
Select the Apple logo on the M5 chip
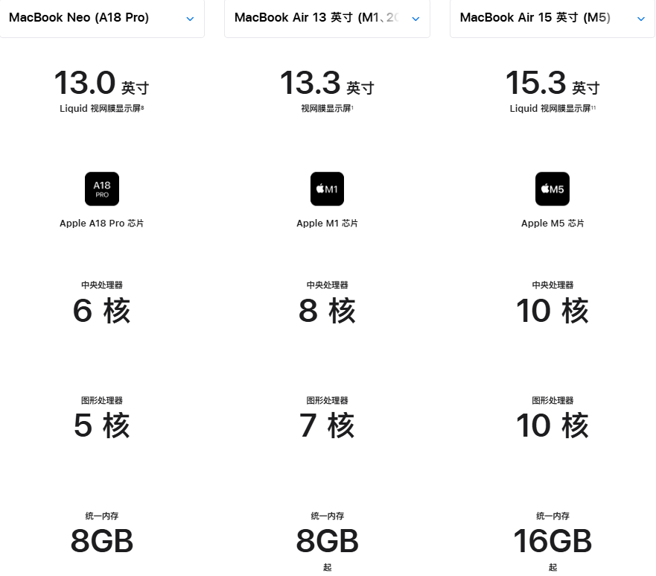pos(544,189)
